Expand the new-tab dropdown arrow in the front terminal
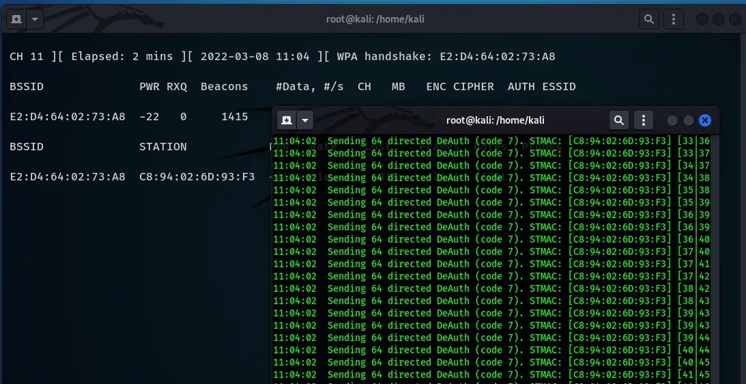Screen dimensions: 746x384 [305, 120]
